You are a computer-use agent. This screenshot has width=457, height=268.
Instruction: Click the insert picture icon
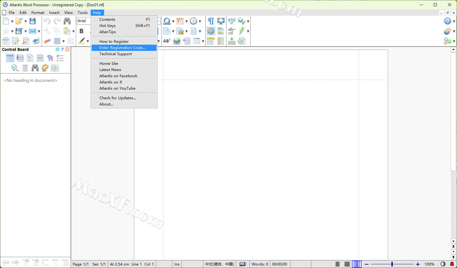(x=180, y=31)
